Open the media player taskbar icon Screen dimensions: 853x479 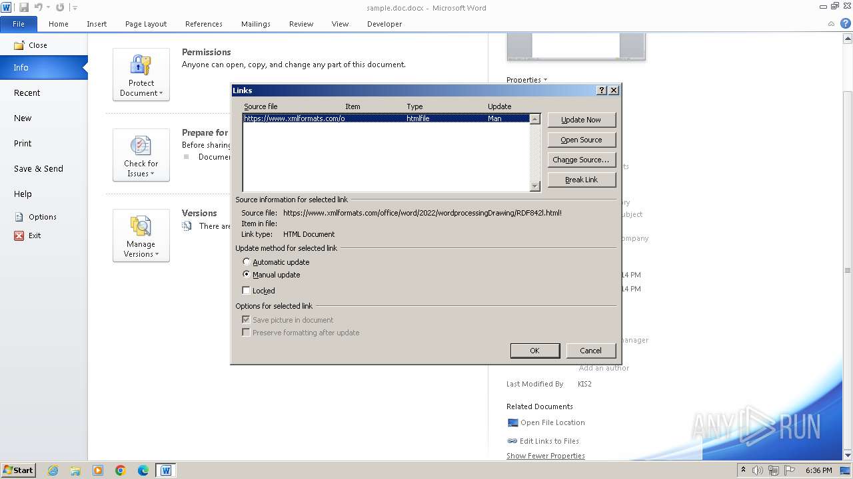point(98,470)
